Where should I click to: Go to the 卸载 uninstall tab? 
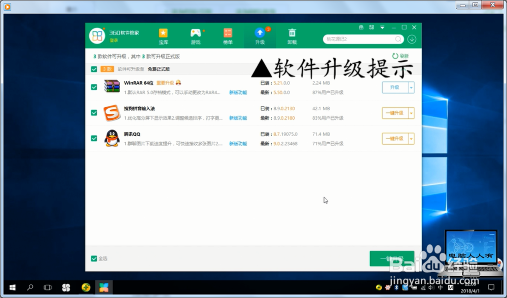click(x=292, y=36)
